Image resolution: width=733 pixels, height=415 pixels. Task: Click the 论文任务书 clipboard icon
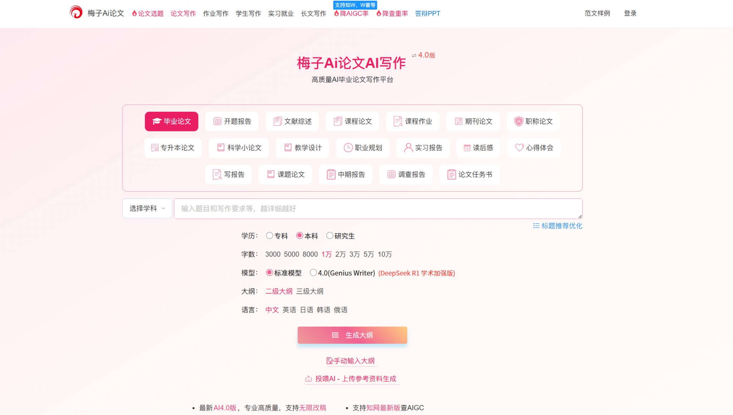coord(452,174)
